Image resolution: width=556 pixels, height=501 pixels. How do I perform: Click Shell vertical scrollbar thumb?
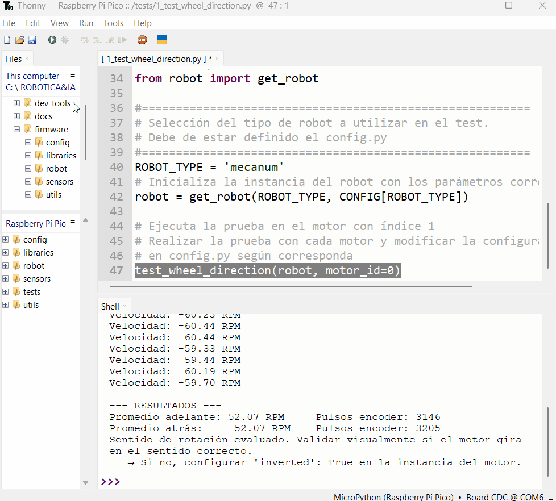point(548,441)
